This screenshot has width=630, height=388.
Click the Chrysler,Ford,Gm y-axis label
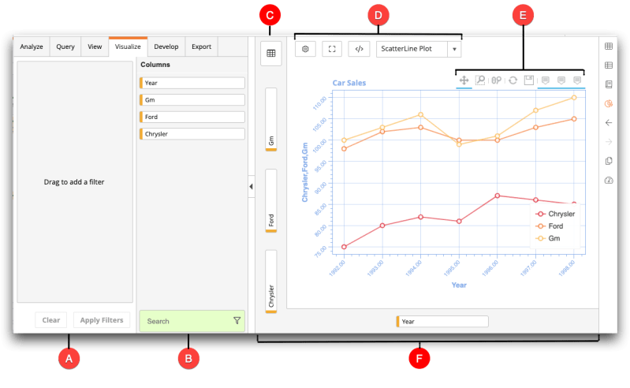[x=305, y=172]
